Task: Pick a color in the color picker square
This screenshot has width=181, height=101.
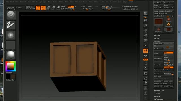Action: pyautogui.click(x=11, y=66)
